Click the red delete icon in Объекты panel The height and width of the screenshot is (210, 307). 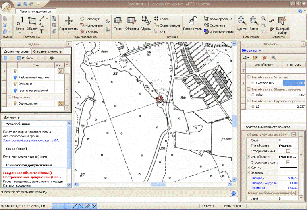pos(265,58)
